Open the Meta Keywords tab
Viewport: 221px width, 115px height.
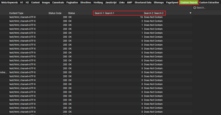pos(10,2)
